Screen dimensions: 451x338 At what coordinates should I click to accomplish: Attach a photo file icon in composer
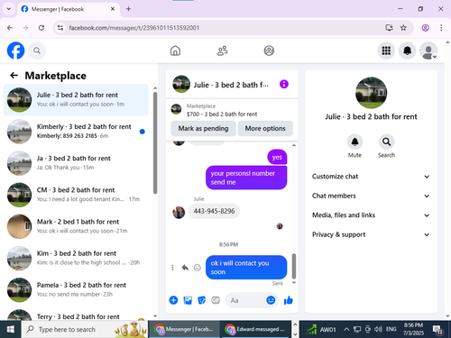coord(188,300)
